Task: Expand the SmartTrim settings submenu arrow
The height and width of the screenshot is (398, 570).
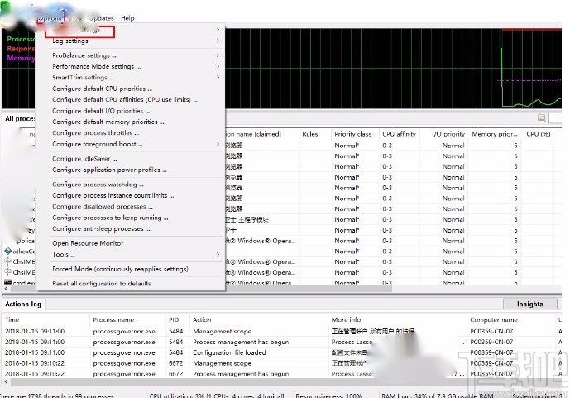Action: (218, 78)
